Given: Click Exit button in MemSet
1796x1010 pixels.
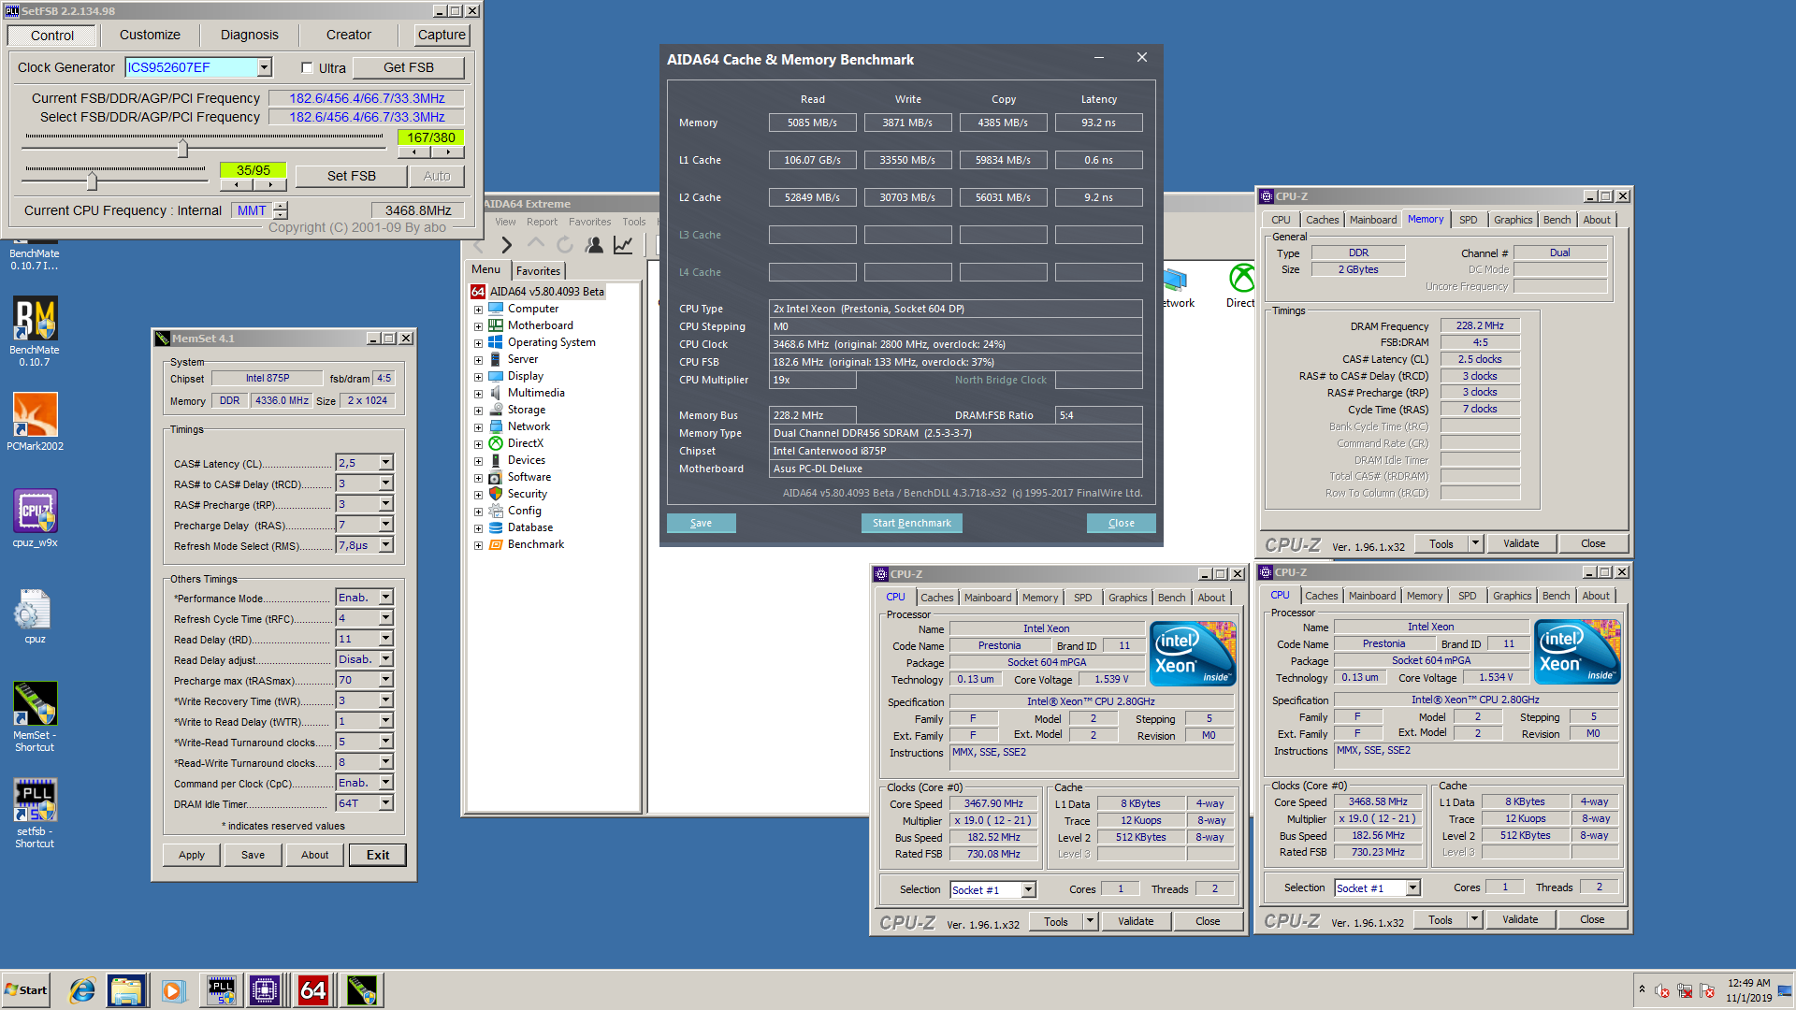Looking at the screenshot, I should point(377,855).
